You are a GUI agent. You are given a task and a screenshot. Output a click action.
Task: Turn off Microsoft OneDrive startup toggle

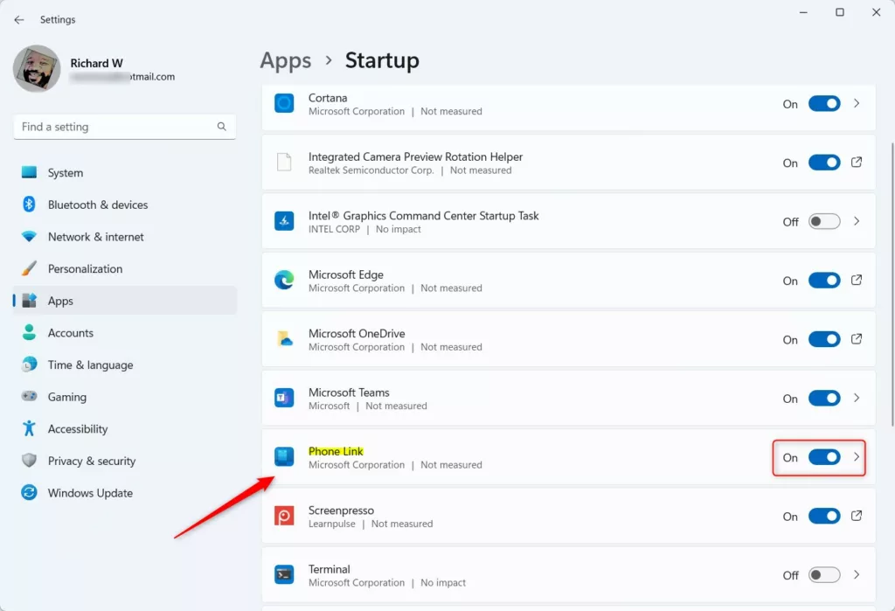click(x=824, y=340)
